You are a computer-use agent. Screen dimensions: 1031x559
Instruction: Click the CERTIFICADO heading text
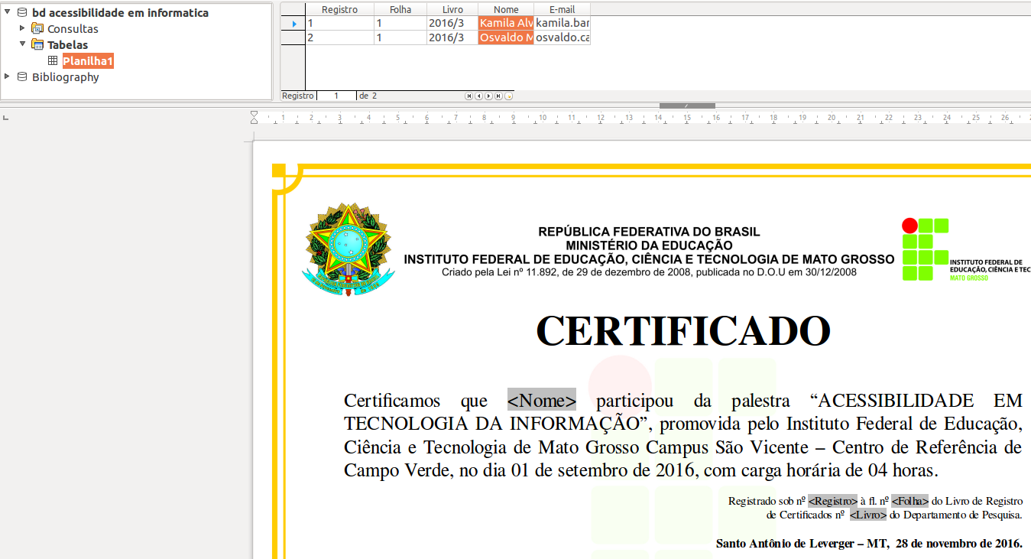[683, 331]
